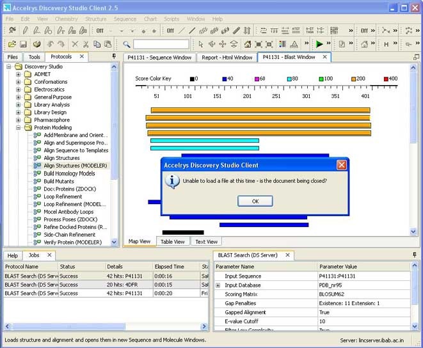This screenshot has height=348, width=423.
Task: Click the Align Structures (MODELER) protocol icon
Action: (x=37, y=166)
